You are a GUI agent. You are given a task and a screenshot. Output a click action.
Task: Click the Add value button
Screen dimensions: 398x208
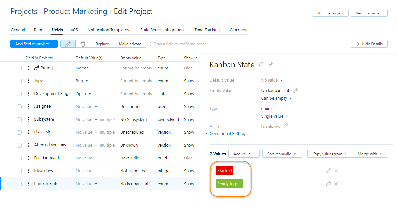click(x=244, y=154)
